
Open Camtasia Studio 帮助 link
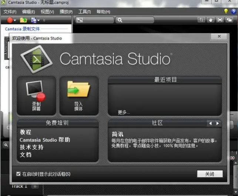click(x=45, y=140)
